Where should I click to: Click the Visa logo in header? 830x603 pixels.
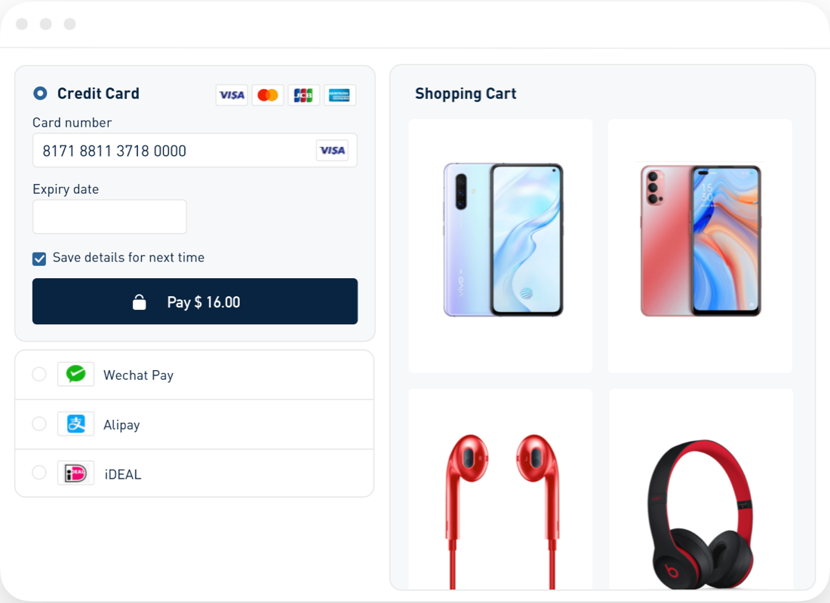pyautogui.click(x=232, y=95)
